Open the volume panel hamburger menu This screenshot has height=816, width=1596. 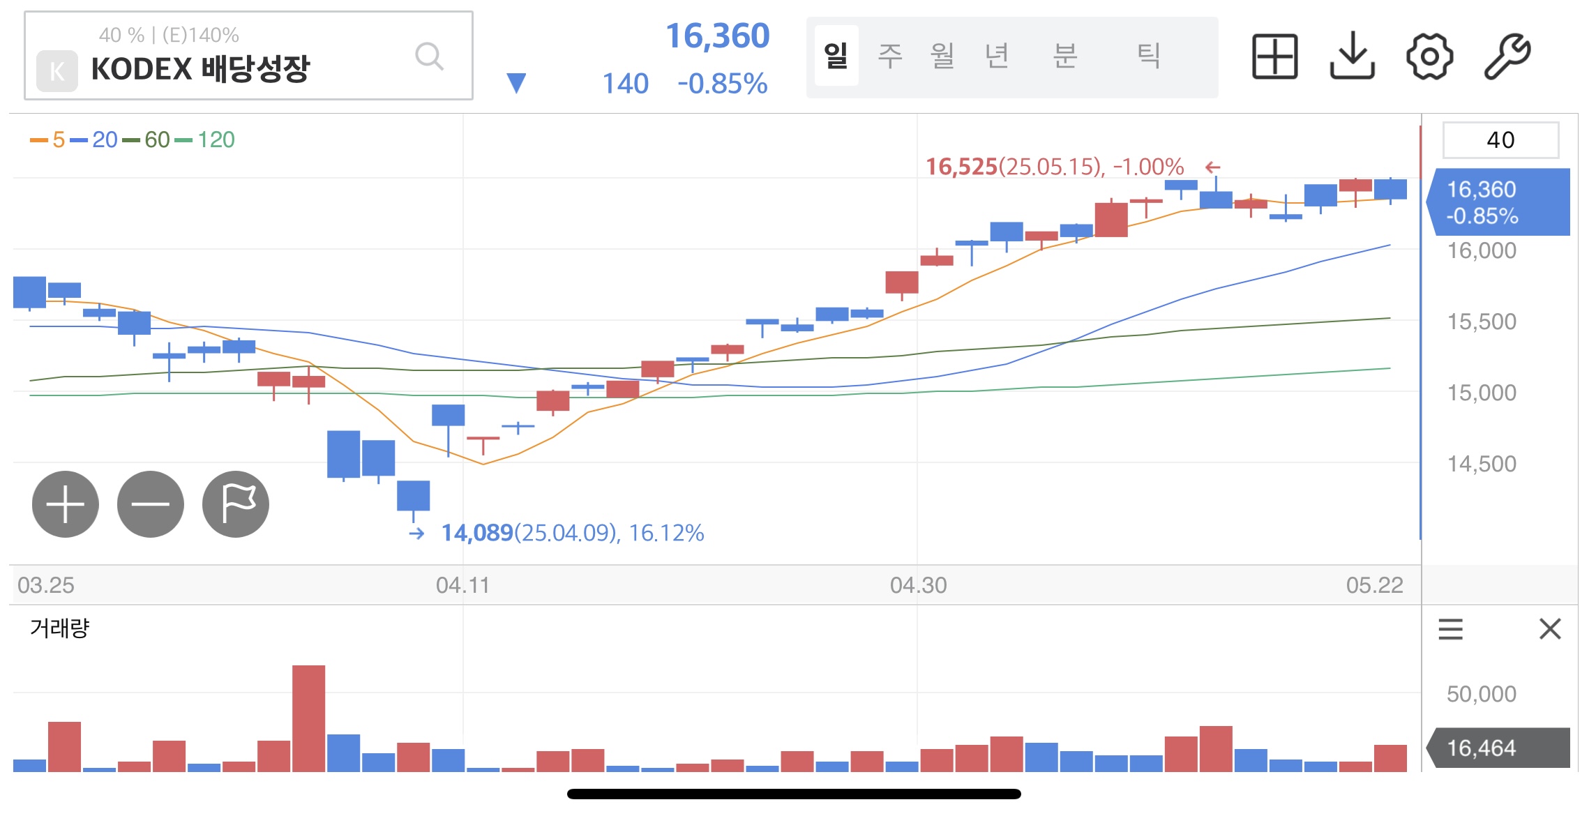pos(1450,629)
